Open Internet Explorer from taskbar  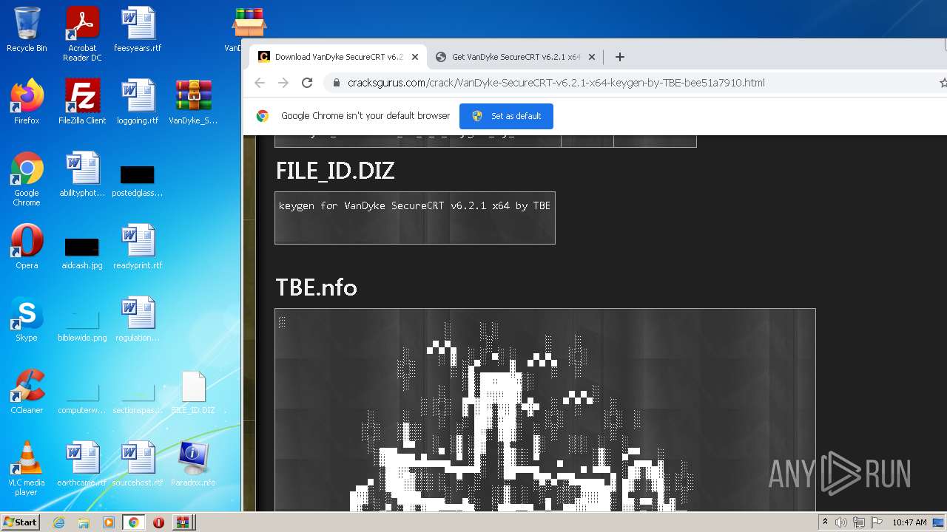[x=58, y=522]
